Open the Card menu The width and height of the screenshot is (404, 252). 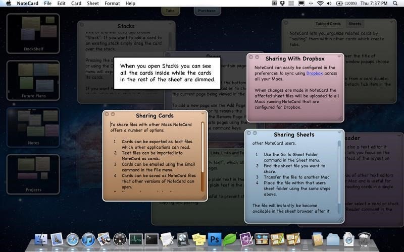(x=76, y=4)
